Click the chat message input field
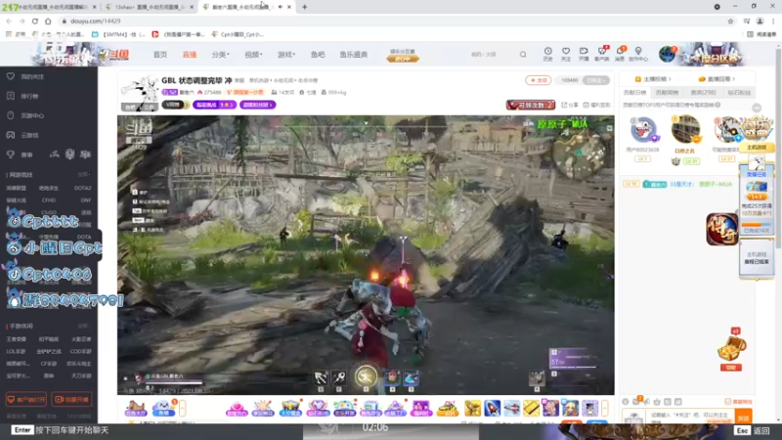The width and height of the screenshot is (782, 440). coord(691,418)
